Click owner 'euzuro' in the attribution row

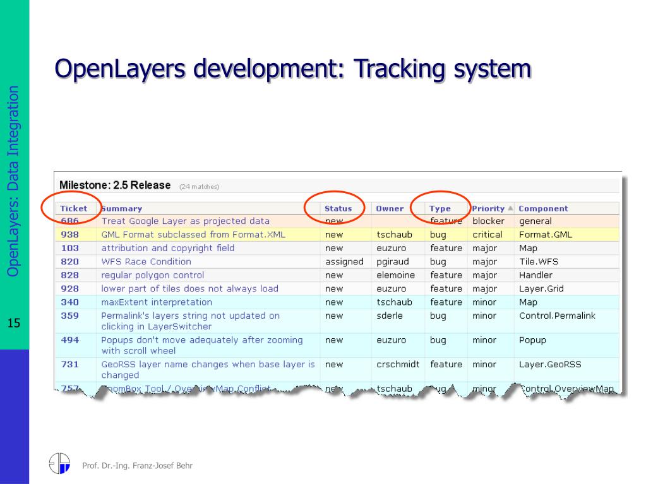tap(392, 248)
